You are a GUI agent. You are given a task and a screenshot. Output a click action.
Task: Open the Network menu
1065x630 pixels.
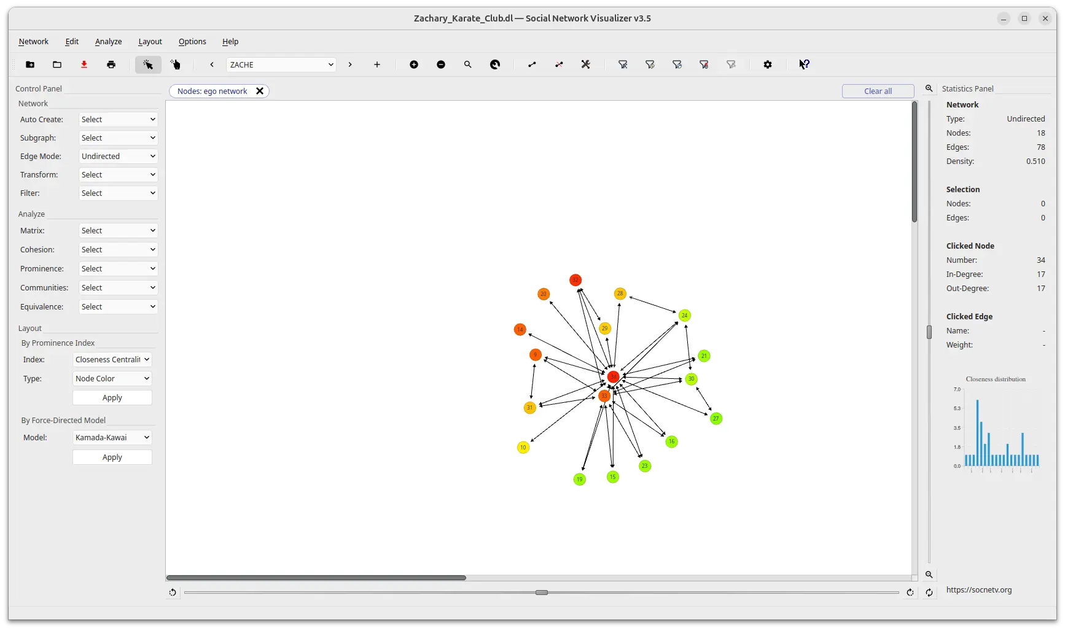33,42
